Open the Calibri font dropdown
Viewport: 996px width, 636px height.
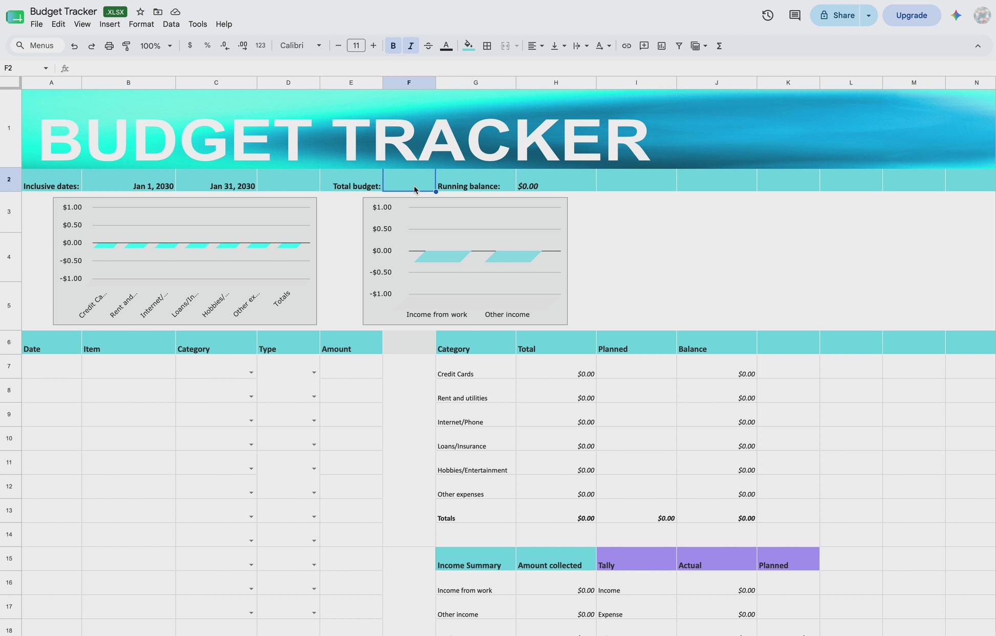[x=300, y=46]
